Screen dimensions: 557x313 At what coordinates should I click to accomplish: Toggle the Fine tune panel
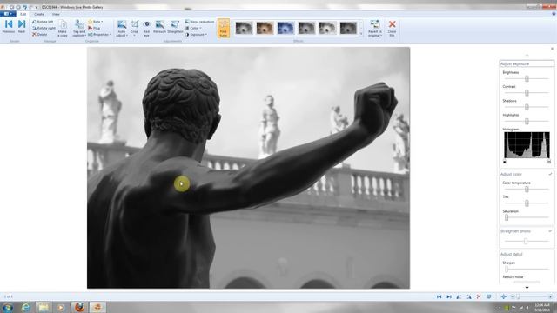[x=224, y=29]
